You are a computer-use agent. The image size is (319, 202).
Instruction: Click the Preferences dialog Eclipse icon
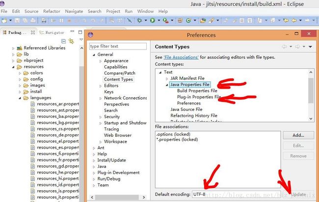tap(90, 35)
